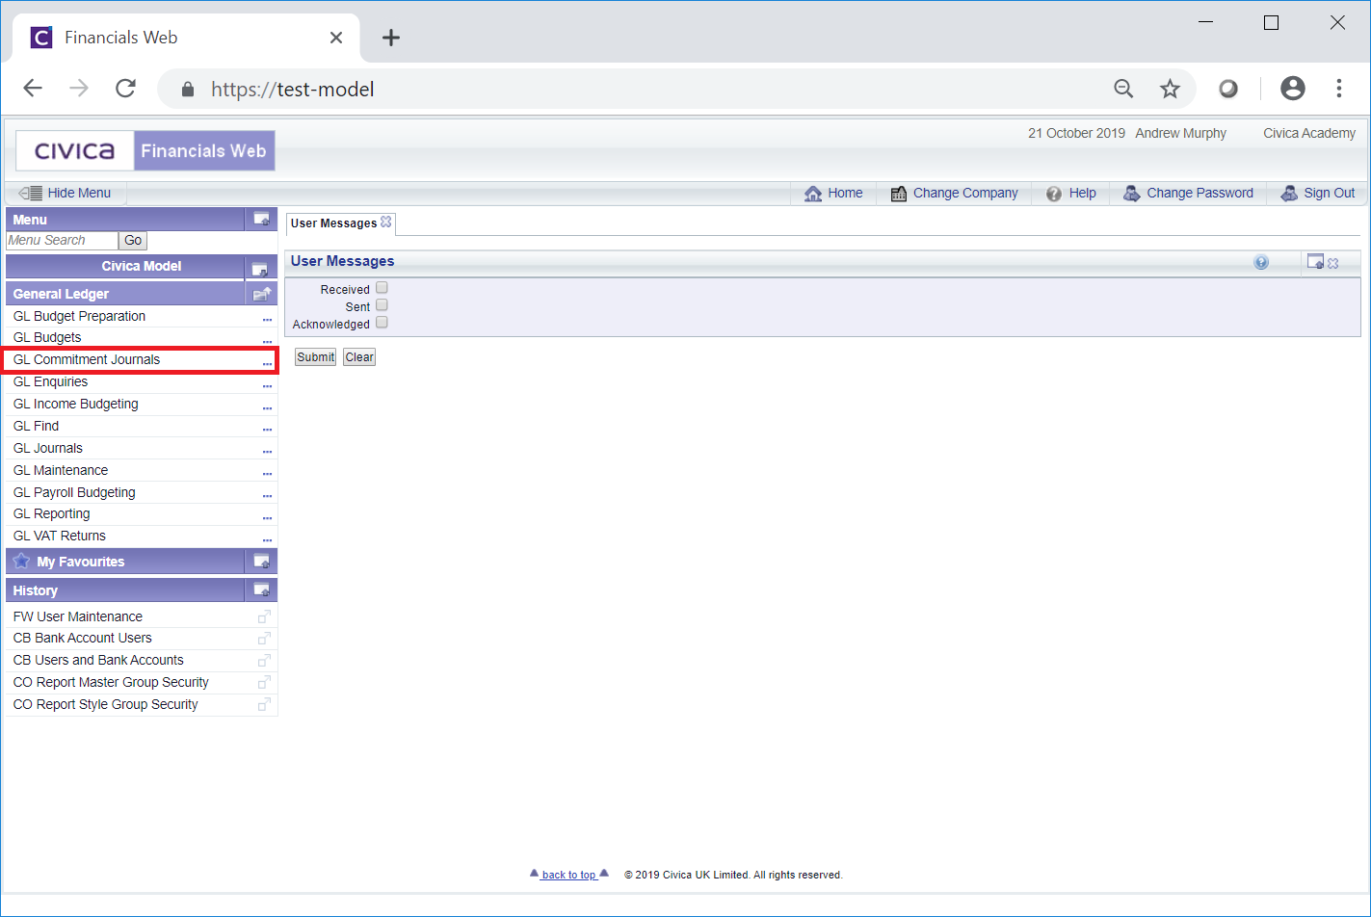Image resolution: width=1371 pixels, height=917 pixels.
Task: Click the Home icon in toolbar
Action: 813,194
